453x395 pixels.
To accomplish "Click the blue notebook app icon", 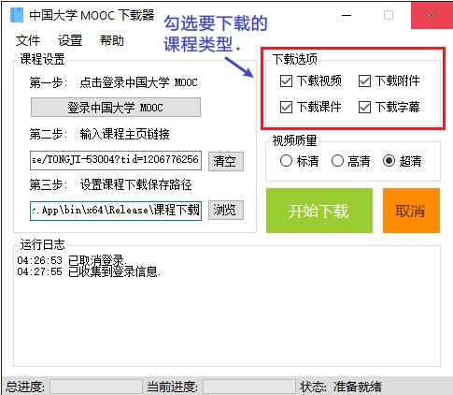I will point(17,15).
